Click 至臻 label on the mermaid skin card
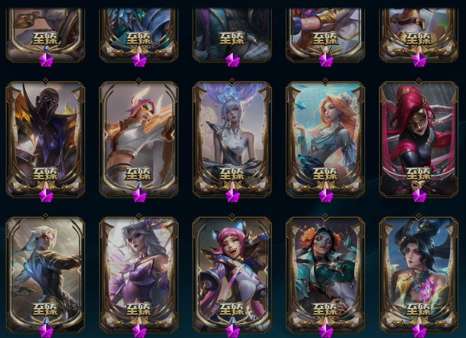 pyautogui.click(x=325, y=174)
